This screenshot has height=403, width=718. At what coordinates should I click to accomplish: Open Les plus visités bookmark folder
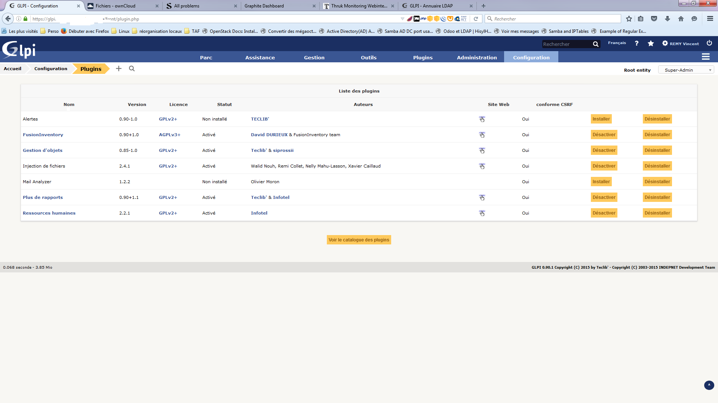pos(20,31)
